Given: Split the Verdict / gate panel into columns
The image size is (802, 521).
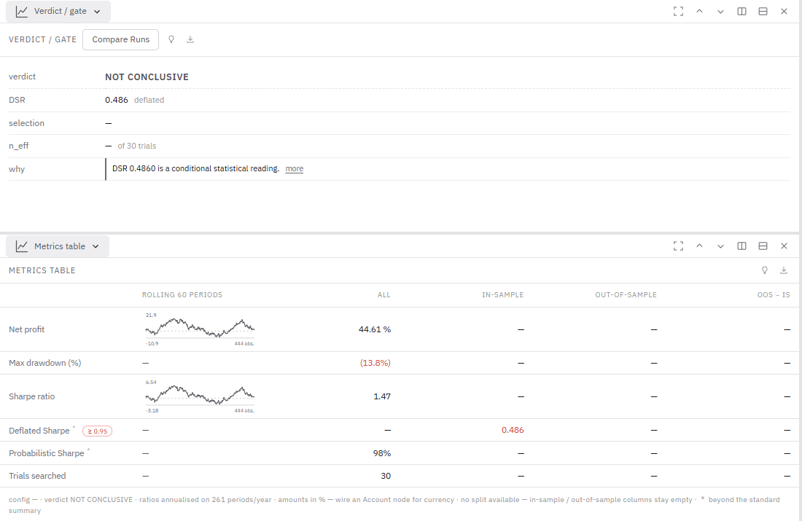Looking at the screenshot, I should pos(741,11).
